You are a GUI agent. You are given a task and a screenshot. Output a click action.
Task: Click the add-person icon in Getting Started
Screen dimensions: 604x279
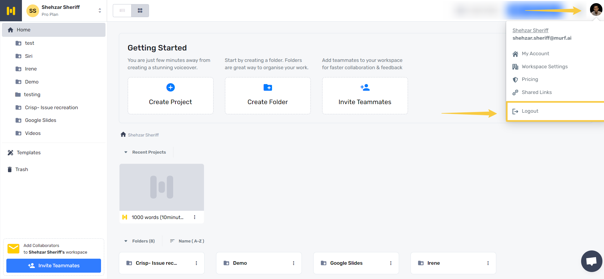point(365,87)
